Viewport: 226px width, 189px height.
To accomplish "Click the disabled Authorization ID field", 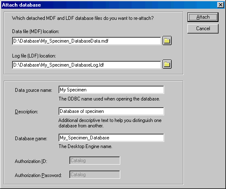I will [95, 160].
